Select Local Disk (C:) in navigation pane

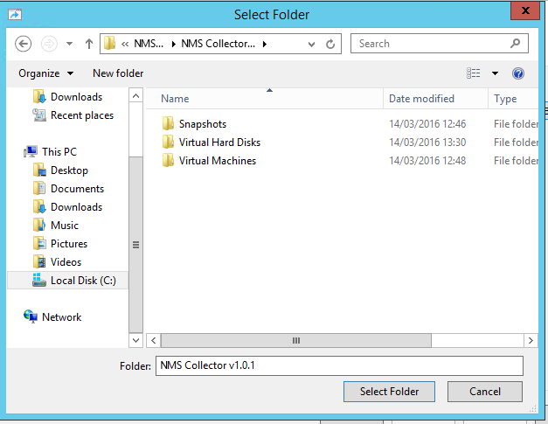point(68,281)
